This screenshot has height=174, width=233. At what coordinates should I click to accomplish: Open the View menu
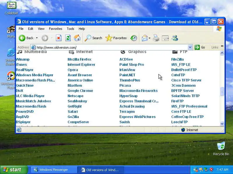coord(41,29)
